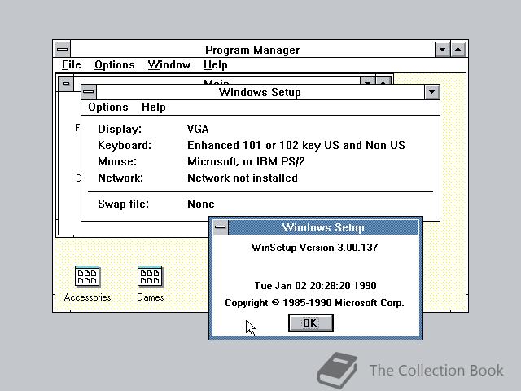Open the Help menu in Windows Setup
Screen dimensions: 521x391
(154, 108)
